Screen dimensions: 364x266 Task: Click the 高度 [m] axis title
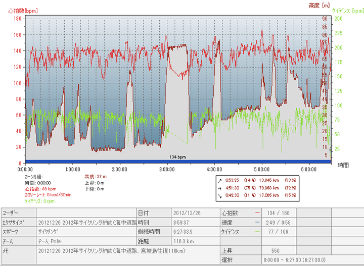(319, 5)
